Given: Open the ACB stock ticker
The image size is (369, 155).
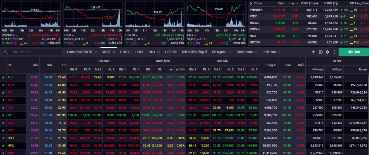Looking at the screenshot, I should click(10, 77).
